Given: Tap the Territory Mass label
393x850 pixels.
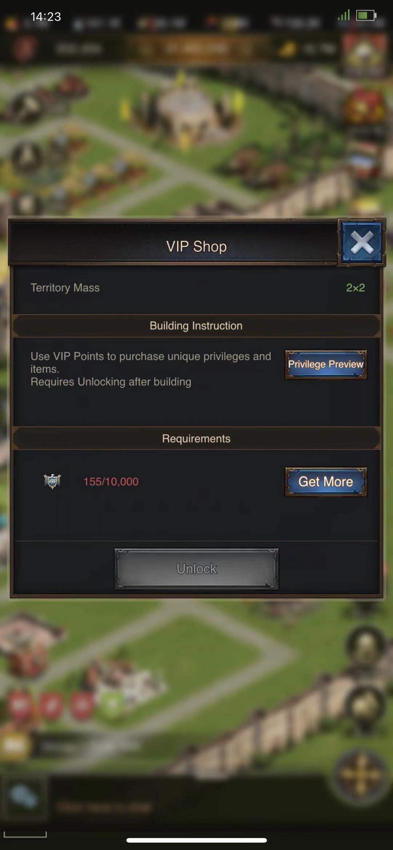Looking at the screenshot, I should (x=65, y=288).
